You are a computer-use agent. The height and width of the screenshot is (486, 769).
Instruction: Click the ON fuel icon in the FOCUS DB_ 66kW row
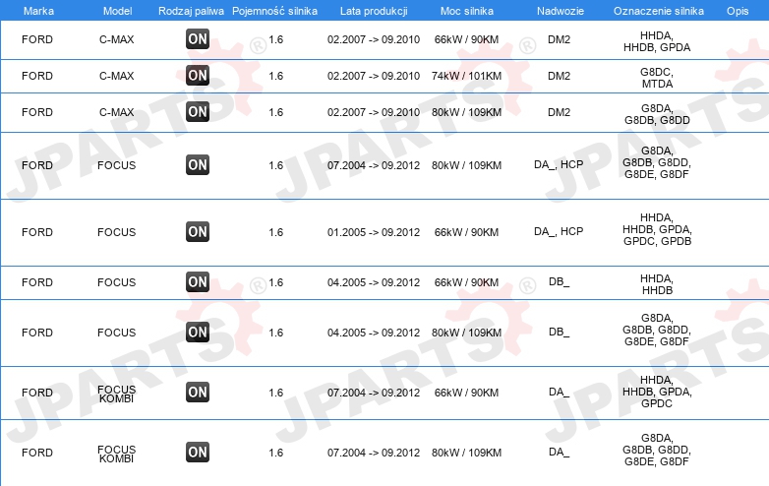tap(198, 282)
